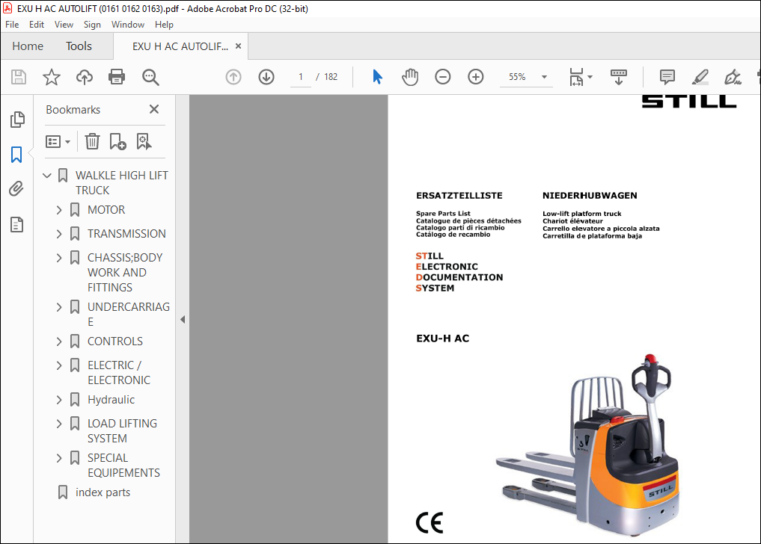Open the Hydraulic bookmark text
This screenshot has height=544, width=761.
(111, 400)
